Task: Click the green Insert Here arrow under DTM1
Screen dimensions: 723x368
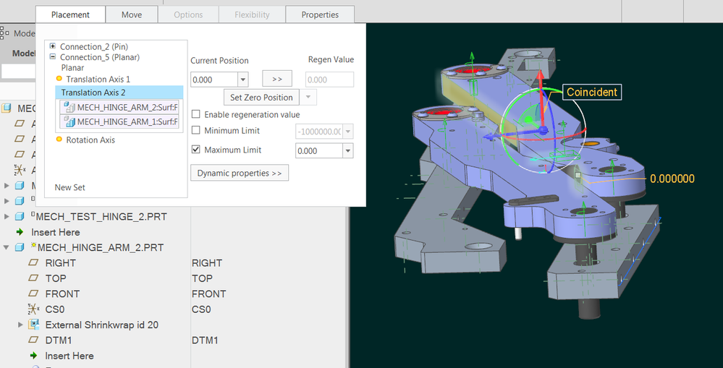Action: click(33, 356)
